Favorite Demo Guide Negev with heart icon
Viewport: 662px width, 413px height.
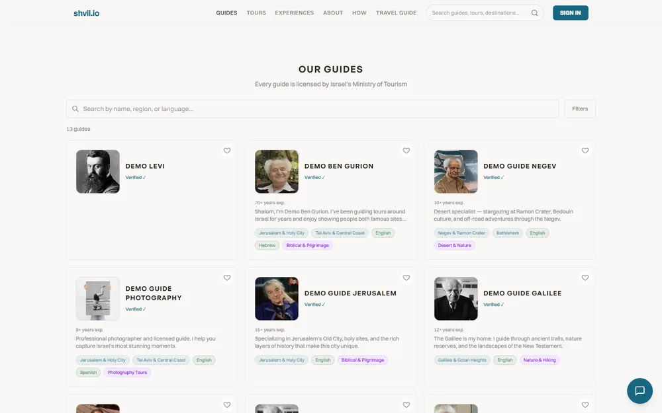(x=585, y=151)
